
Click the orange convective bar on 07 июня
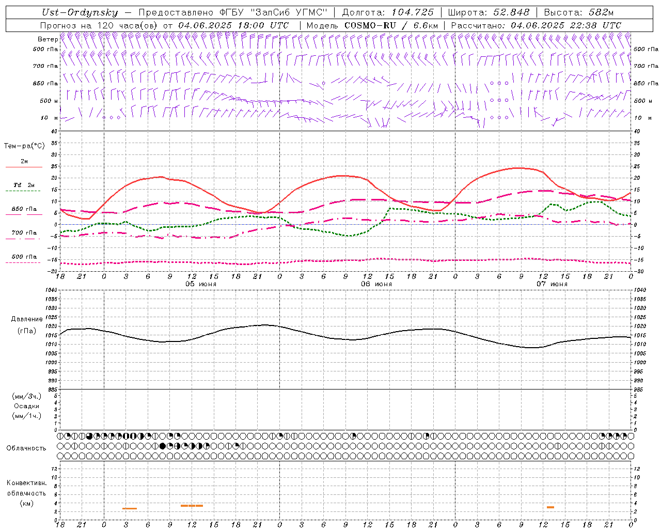550,507
